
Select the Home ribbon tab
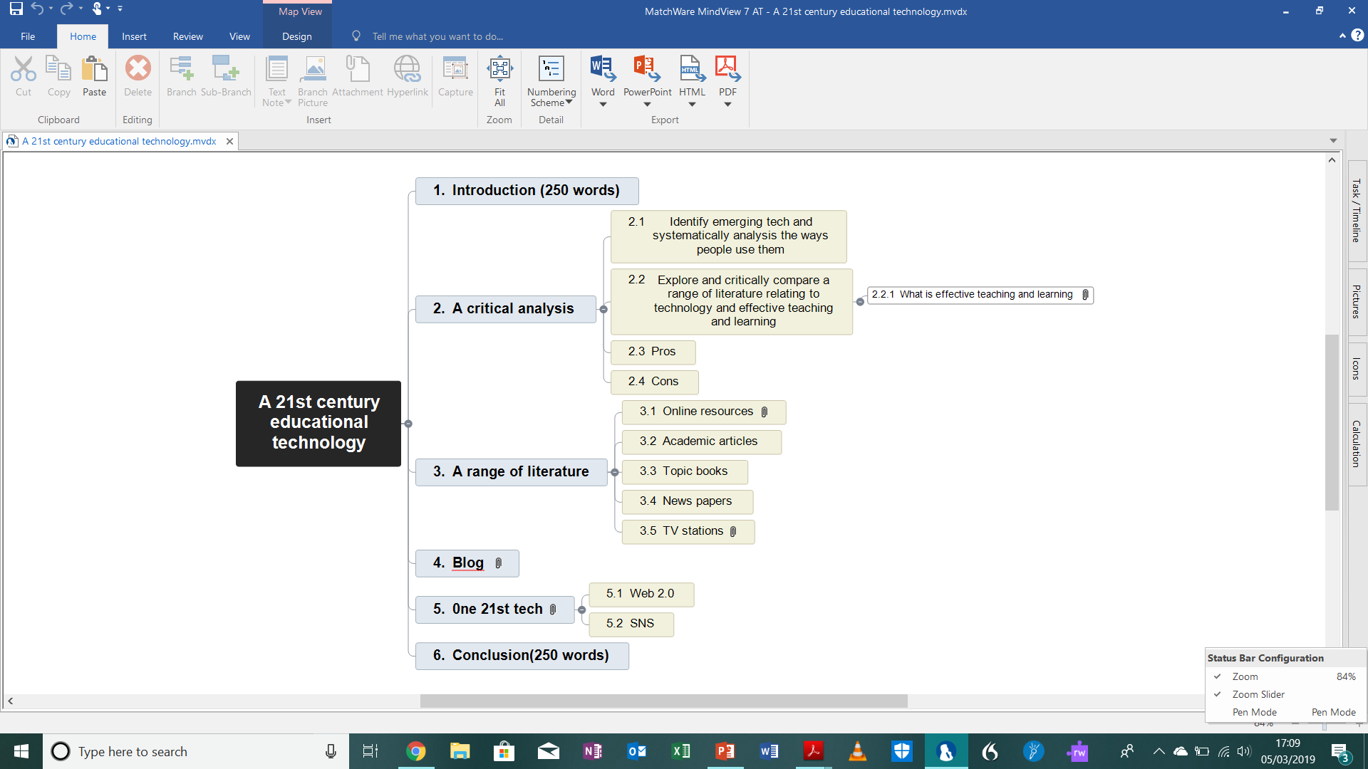point(83,36)
